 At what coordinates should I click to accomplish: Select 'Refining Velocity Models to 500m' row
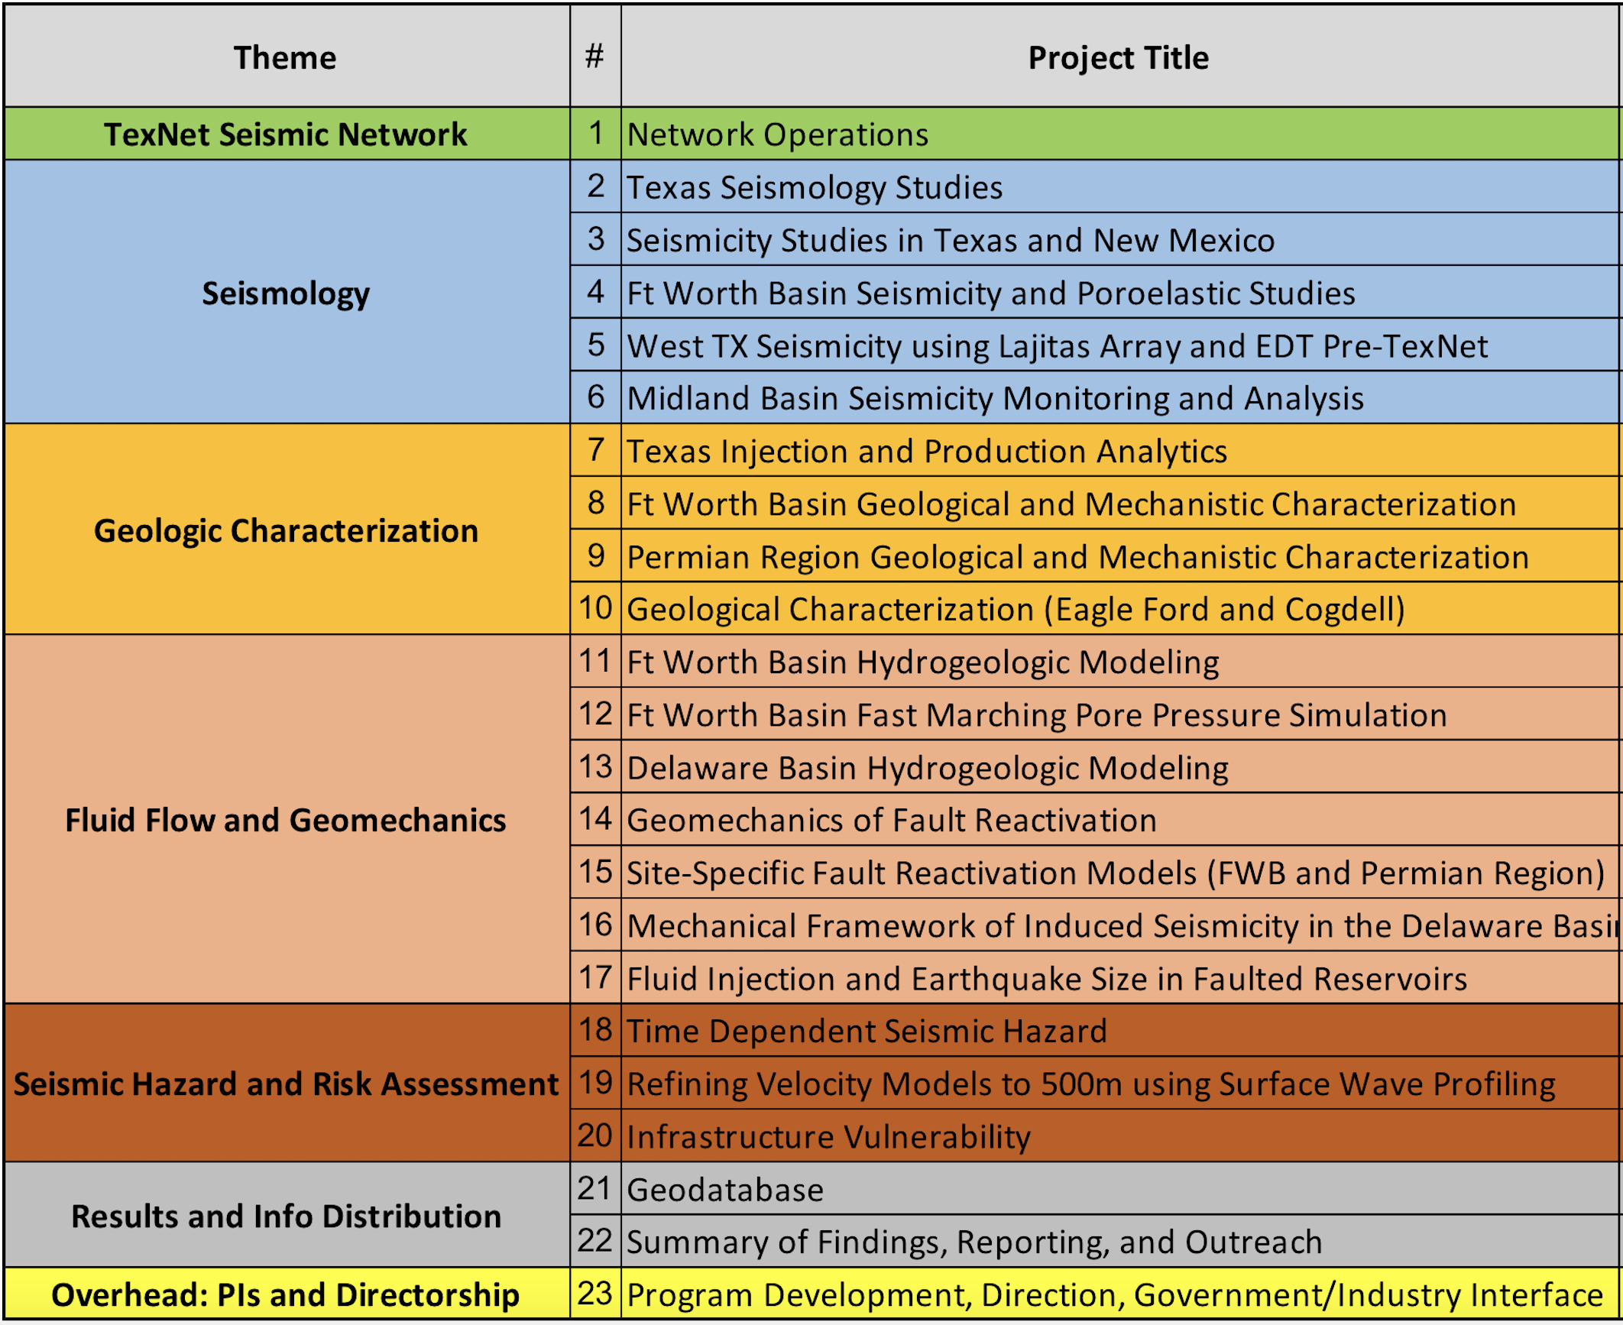point(1120,1083)
